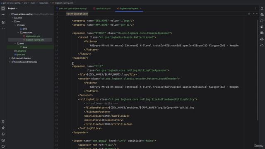Open the inspections widget count
Viewport: 265px width, 149px height.
250,14
